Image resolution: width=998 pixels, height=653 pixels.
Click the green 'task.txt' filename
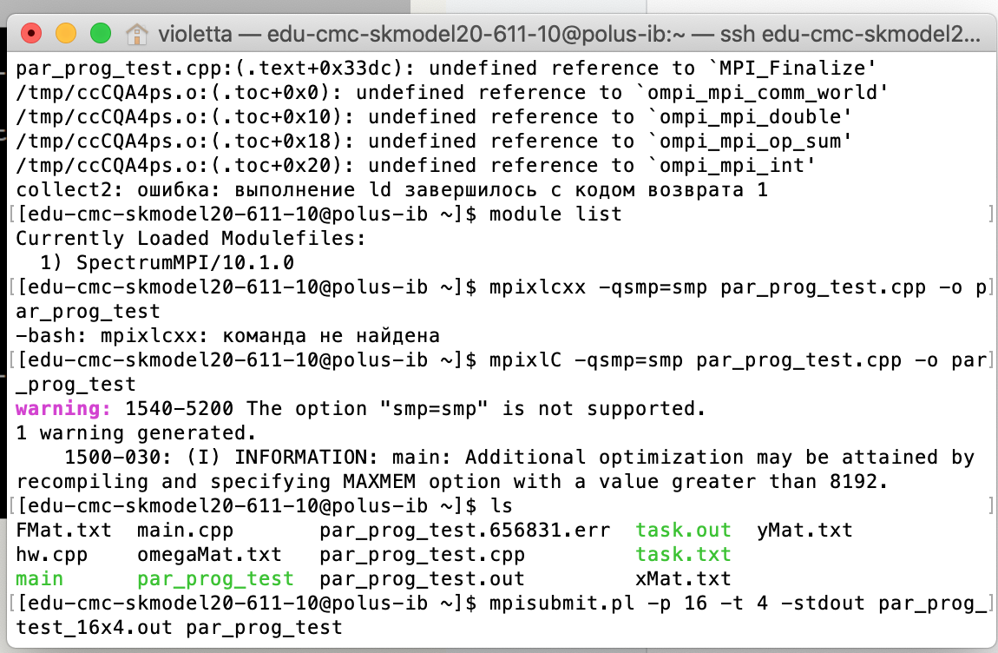683,554
